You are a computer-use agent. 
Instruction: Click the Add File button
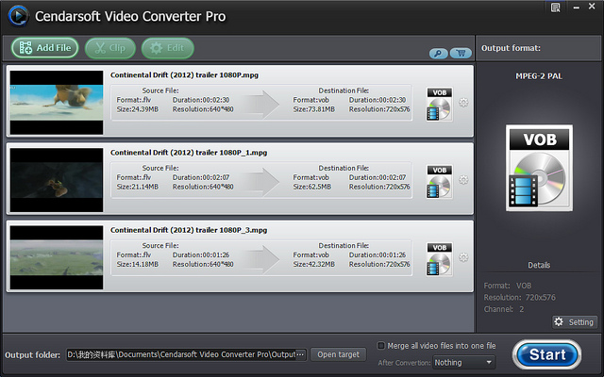coord(45,48)
